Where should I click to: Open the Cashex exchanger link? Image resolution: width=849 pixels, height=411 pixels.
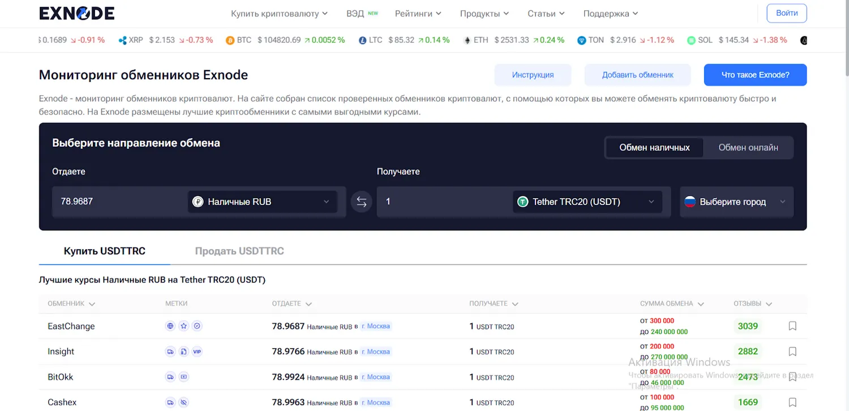click(x=62, y=403)
